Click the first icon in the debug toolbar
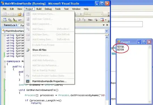The width and height of the screenshot is (153, 105). [x=5, y=20]
